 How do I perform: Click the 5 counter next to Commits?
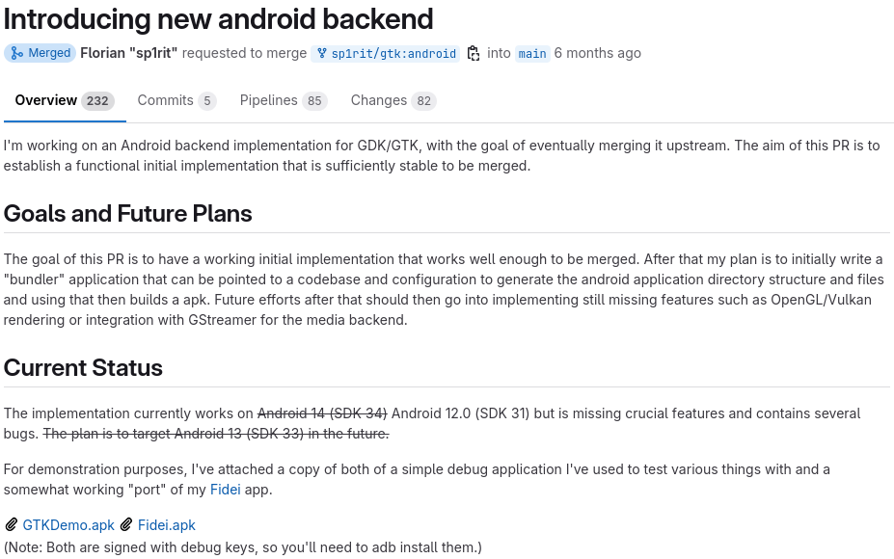click(206, 100)
